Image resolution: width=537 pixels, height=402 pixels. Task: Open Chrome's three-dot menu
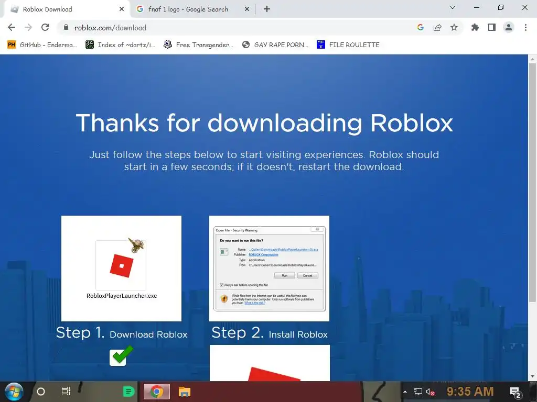(x=525, y=27)
